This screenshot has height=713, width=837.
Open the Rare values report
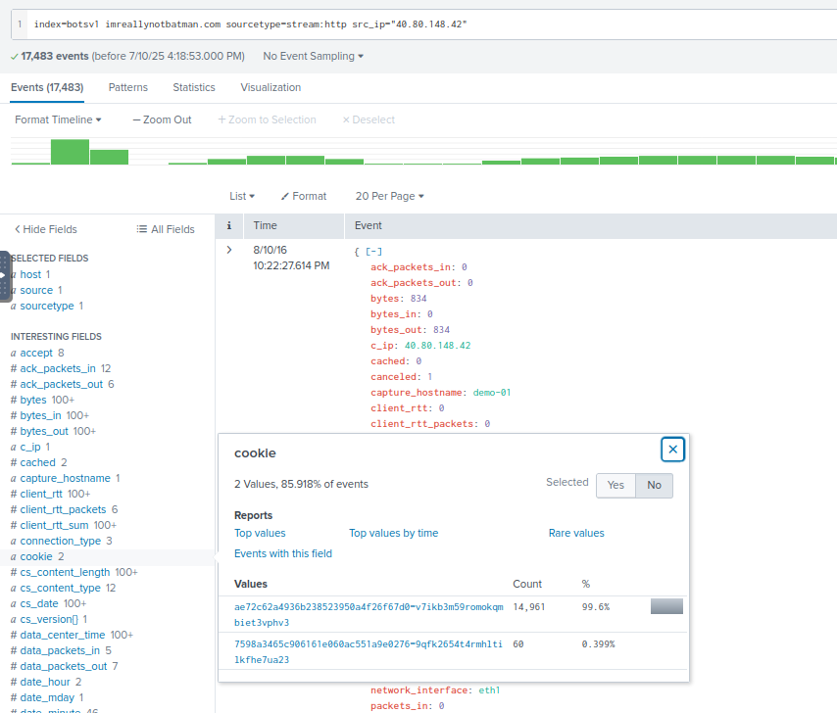click(x=576, y=534)
